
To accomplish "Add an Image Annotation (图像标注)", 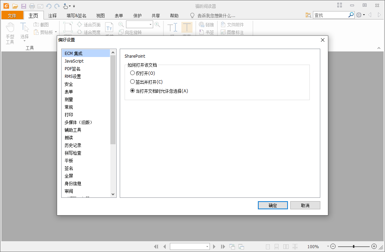I will (x=233, y=32).
